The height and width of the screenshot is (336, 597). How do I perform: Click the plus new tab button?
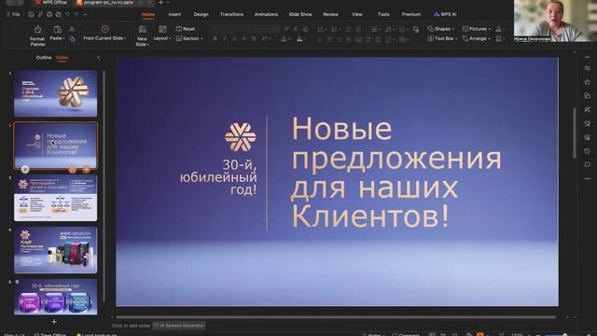coord(160,2)
